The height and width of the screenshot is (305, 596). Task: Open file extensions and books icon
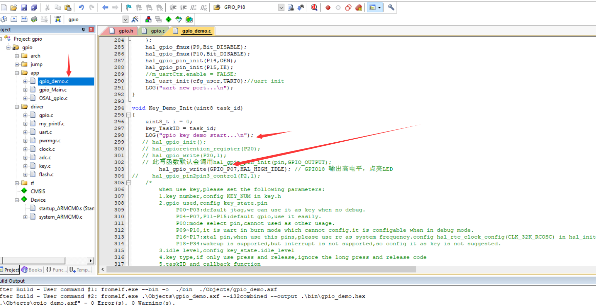[148, 19]
